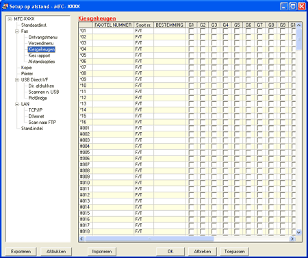Select the Printer tree item
Image resolution: width=308 pixels, height=258 pixels.
(x=27, y=74)
